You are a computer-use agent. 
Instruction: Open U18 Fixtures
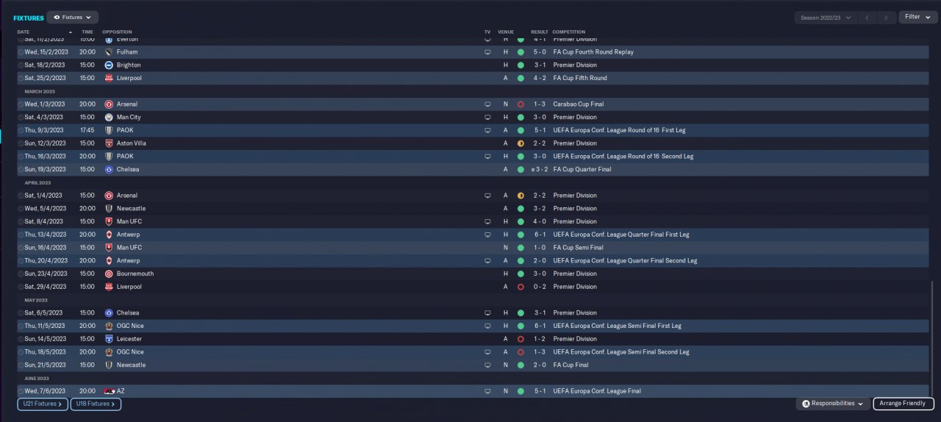pyautogui.click(x=96, y=404)
